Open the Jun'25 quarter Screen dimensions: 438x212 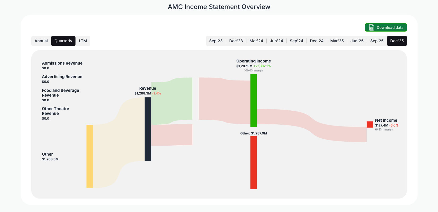(357, 41)
